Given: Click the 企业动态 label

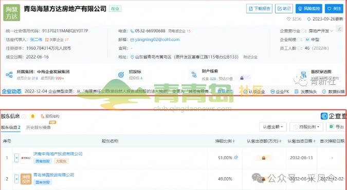Looking at the screenshot, I should [x=11, y=91].
